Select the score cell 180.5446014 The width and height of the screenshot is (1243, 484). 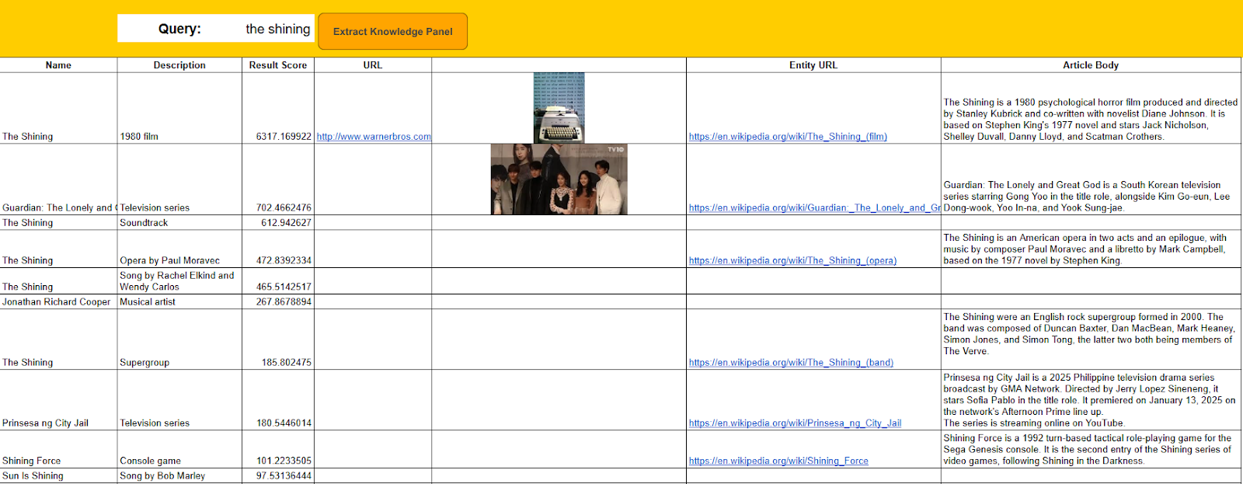click(x=278, y=400)
